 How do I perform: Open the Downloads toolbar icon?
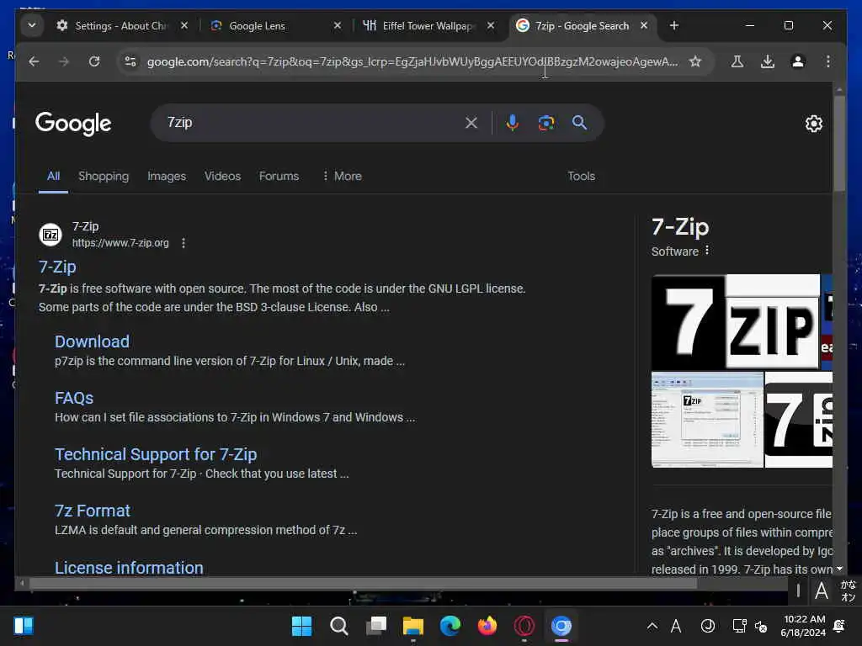coord(768,61)
